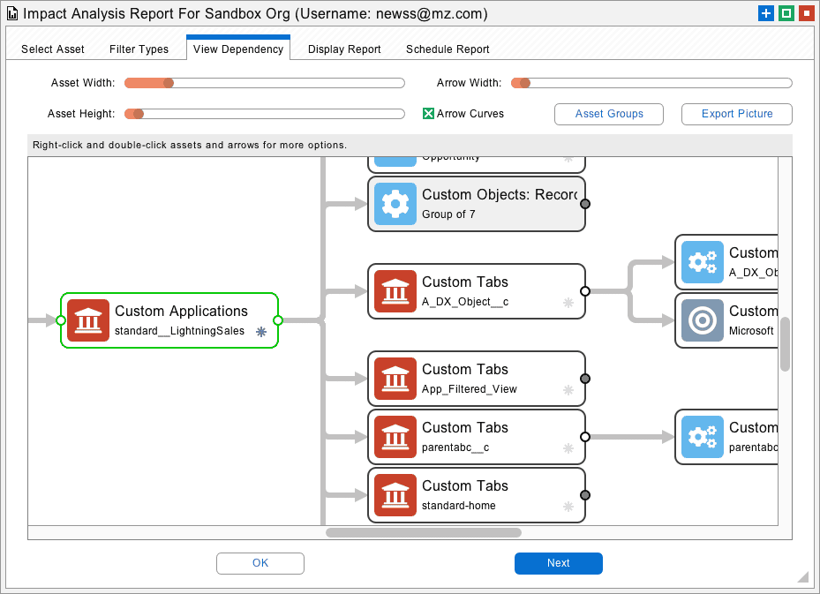The image size is (820, 594).
Task: Click the 'parentabc__c' label
Action: click(455, 447)
